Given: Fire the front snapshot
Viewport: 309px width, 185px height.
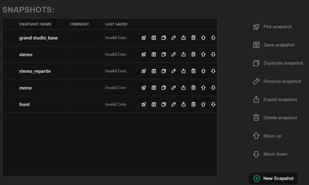Looking at the screenshot, I should [x=144, y=105].
